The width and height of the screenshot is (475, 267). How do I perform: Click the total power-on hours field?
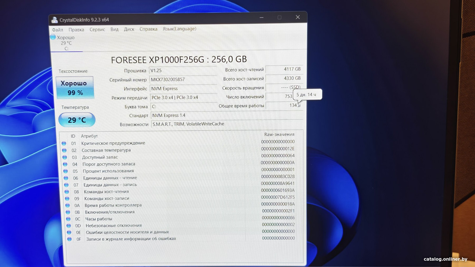[284, 105]
